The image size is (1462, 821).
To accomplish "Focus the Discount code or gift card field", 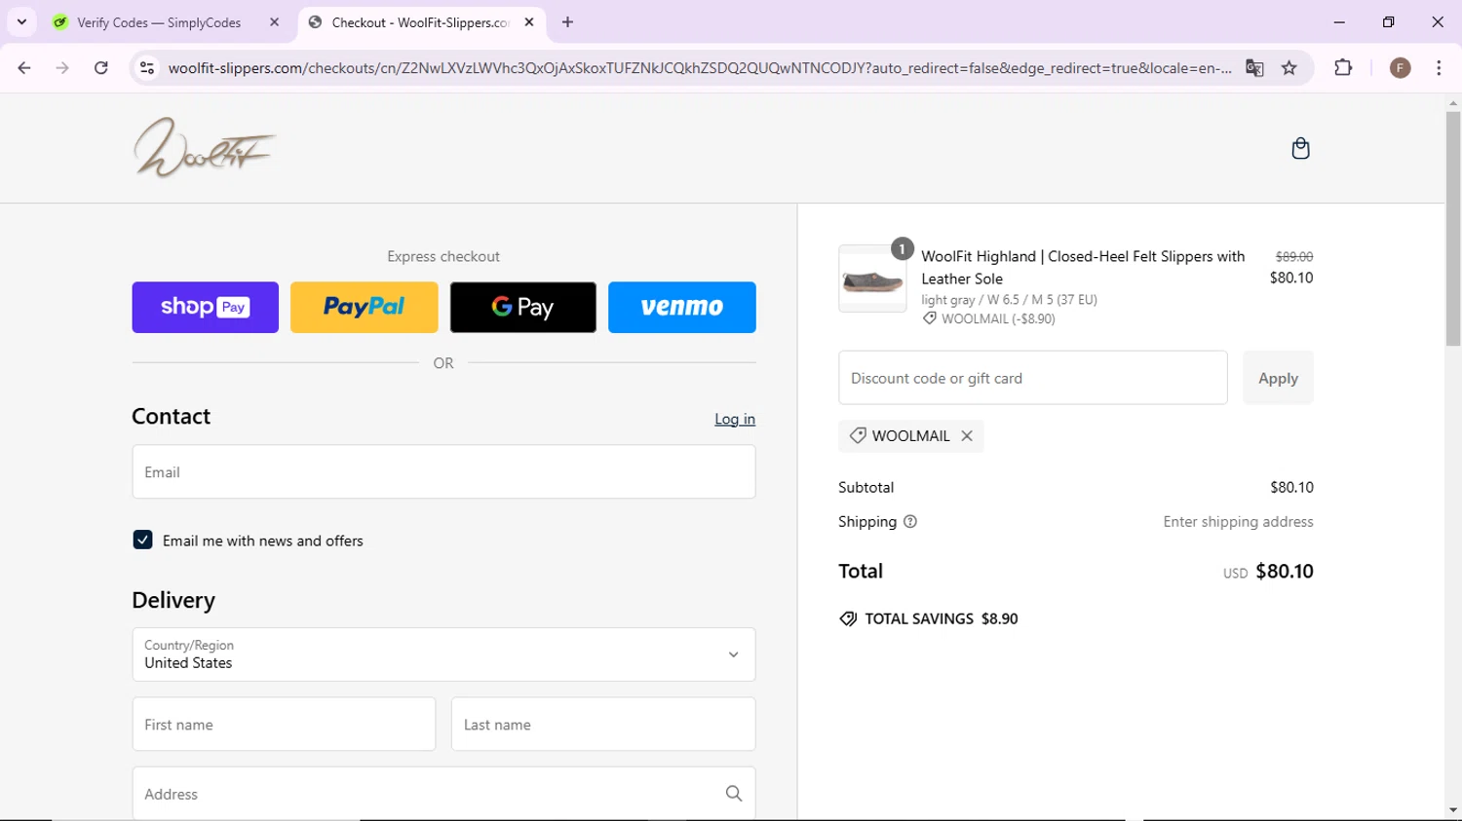I will click(x=1033, y=378).
